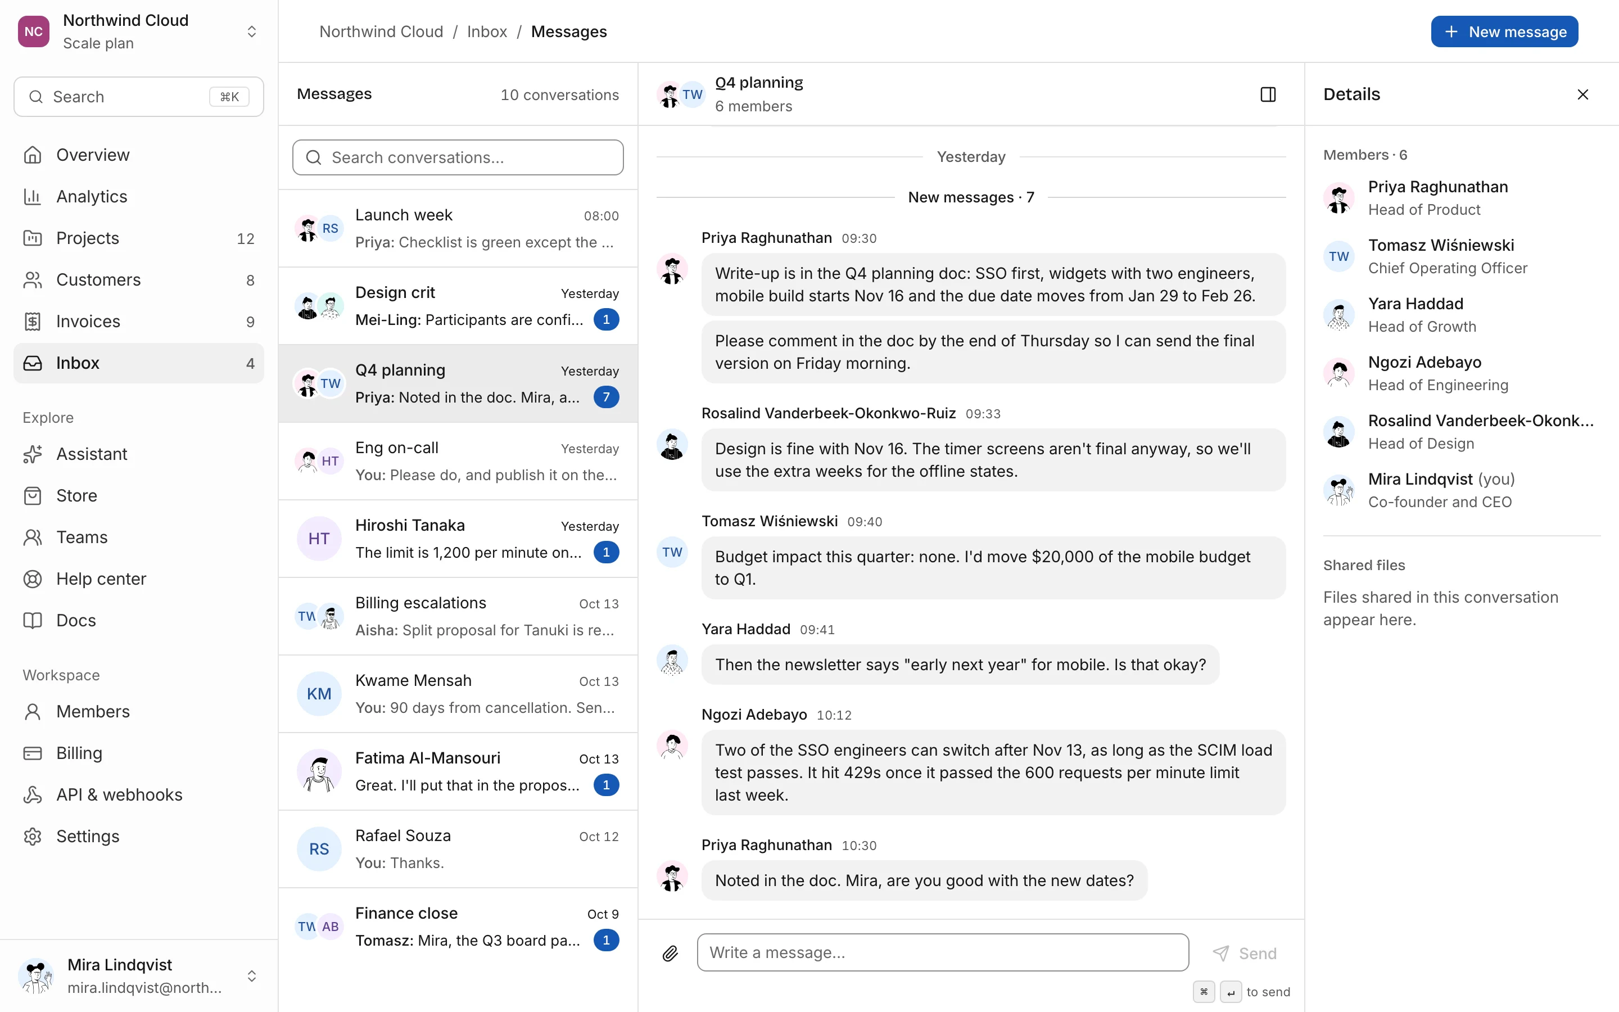
Task: Open the Kwame Mensah conversation
Action: point(458,694)
